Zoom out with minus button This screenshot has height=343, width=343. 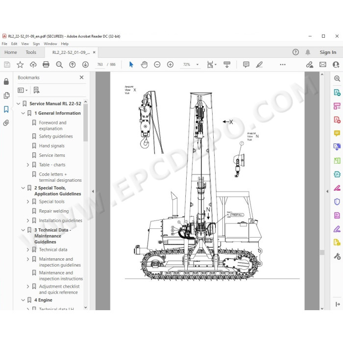(157, 65)
